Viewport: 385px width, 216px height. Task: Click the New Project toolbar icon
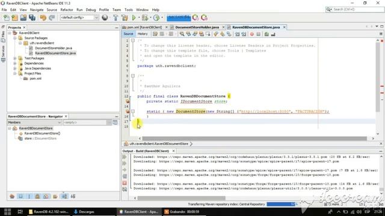click(15, 17)
